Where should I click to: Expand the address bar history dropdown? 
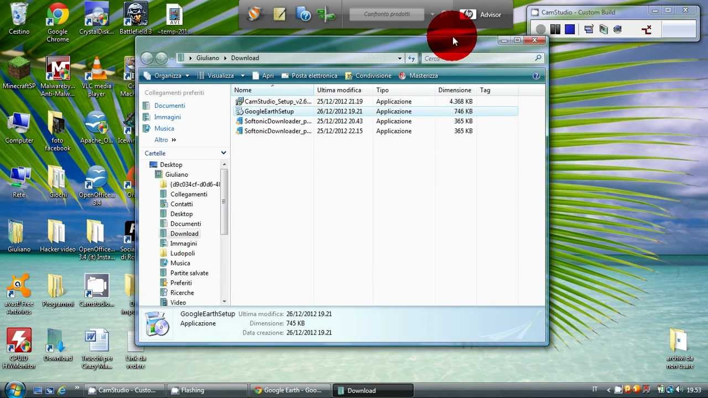(x=399, y=58)
